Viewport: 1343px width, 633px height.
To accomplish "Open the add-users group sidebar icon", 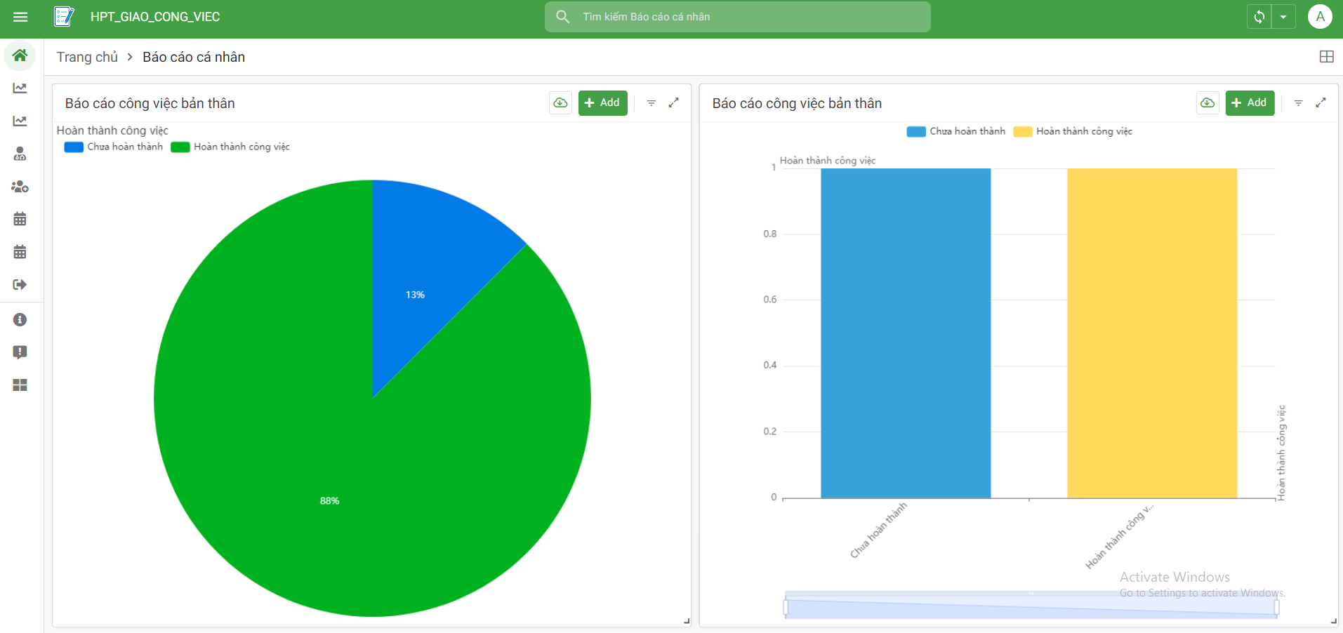I will point(20,187).
